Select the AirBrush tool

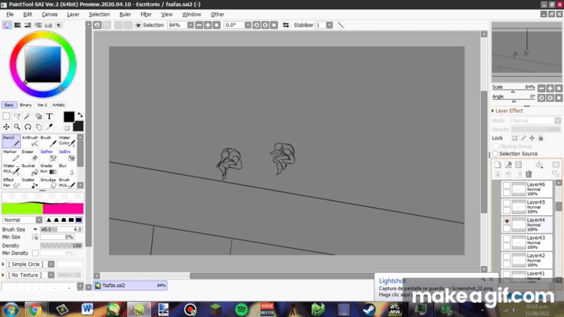click(29, 140)
